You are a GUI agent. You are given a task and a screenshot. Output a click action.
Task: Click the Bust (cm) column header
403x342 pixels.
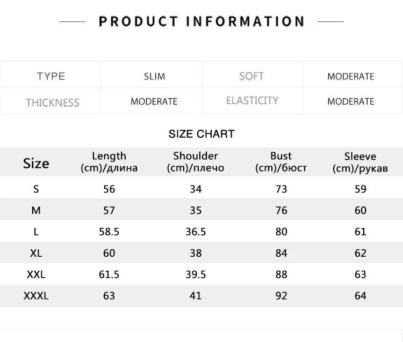point(281,162)
